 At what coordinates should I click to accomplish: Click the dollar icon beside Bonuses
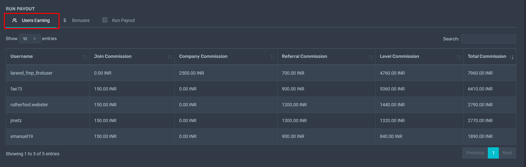tap(65, 20)
